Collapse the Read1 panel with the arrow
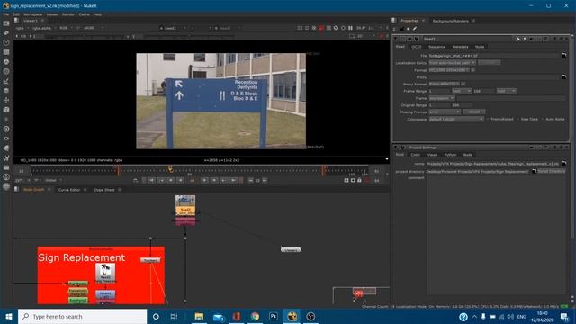 pos(396,39)
